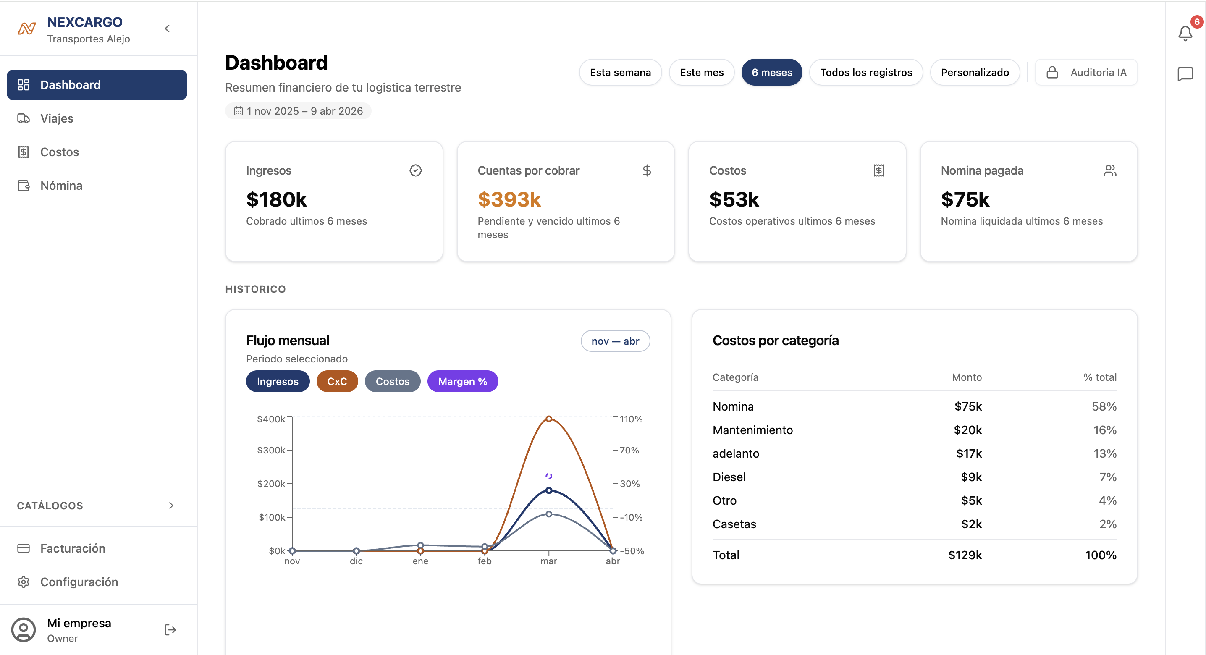The width and height of the screenshot is (1206, 655).
Task: Click the user avatar icon
Action: pos(24,630)
